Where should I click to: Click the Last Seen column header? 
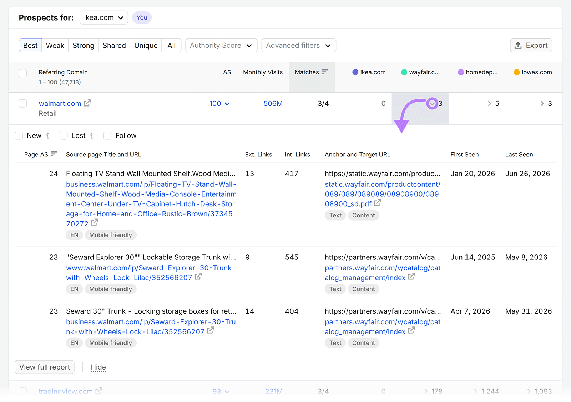(x=519, y=154)
